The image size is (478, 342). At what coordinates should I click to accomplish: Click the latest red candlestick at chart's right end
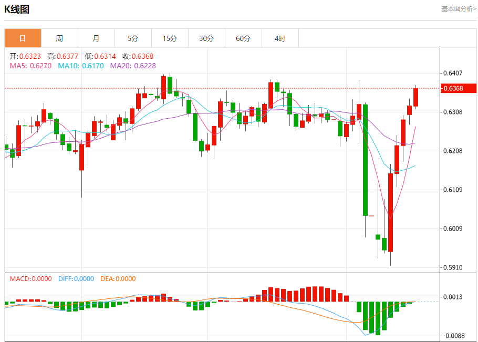click(x=415, y=97)
